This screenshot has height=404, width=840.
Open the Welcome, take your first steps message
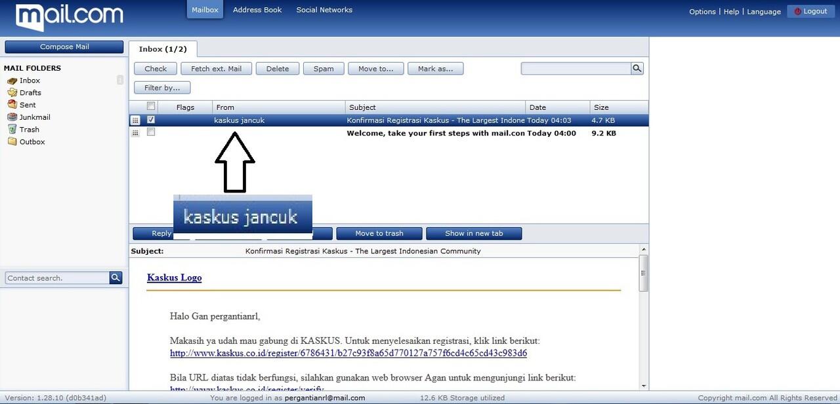[436, 133]
